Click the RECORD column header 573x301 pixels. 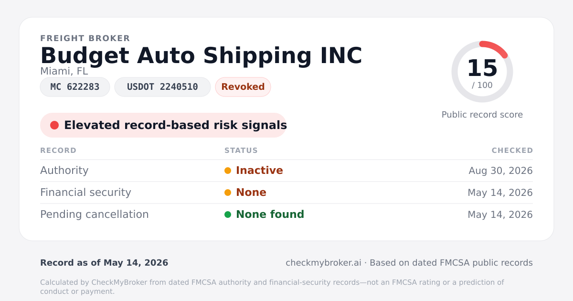pyautogui.click(x=58, y=150)
